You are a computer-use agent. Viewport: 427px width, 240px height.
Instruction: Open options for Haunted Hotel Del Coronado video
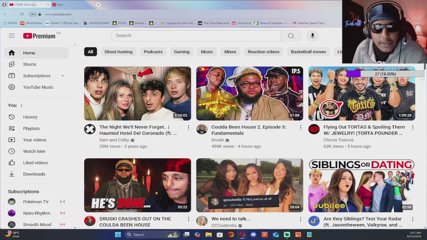pyautogui.click(x=188, y=127)
